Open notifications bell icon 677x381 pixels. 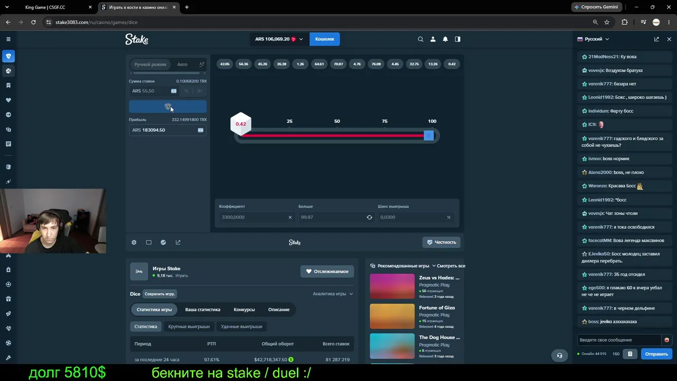tap(445, 39)
